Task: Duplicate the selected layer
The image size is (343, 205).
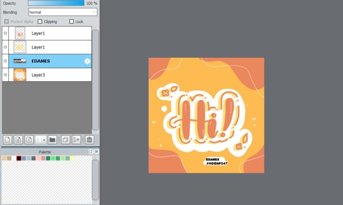Action: (x=65, y=140)
